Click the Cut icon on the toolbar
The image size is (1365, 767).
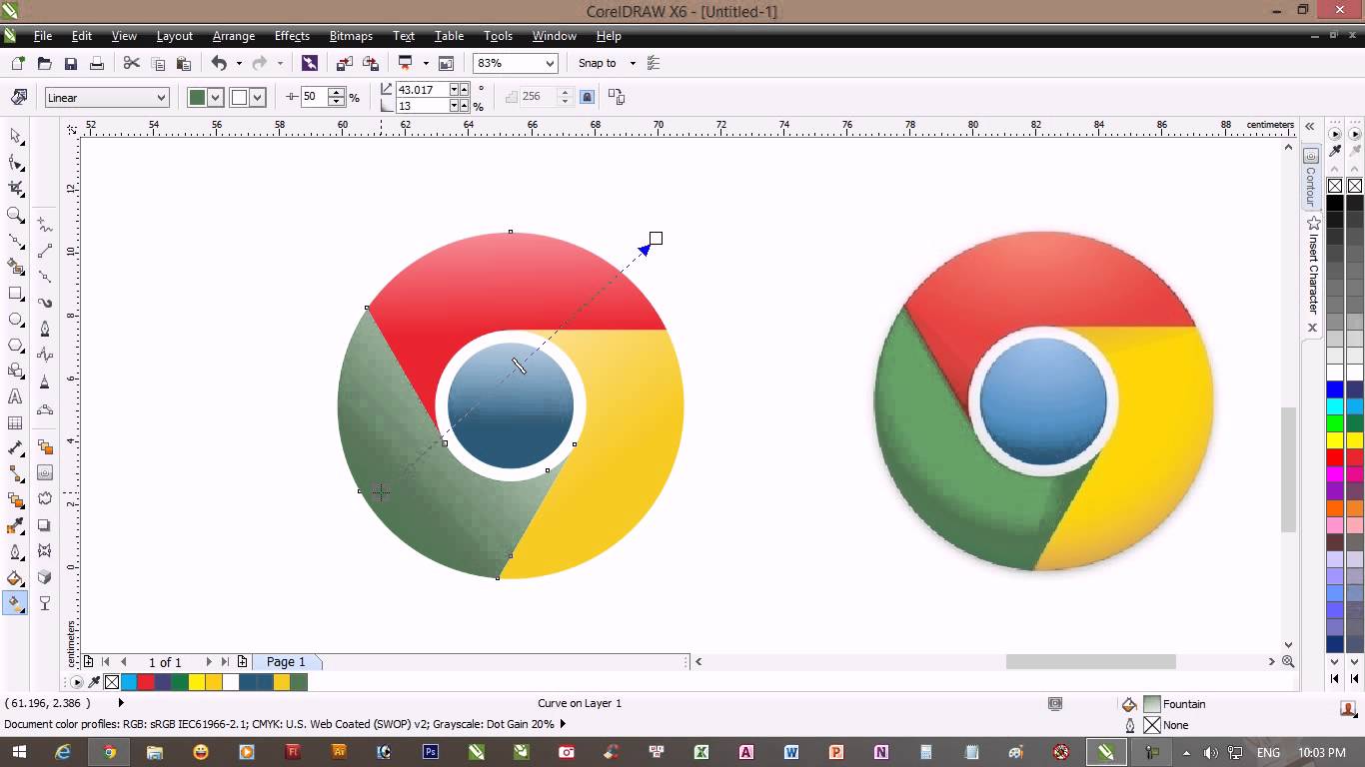point(131,63)
